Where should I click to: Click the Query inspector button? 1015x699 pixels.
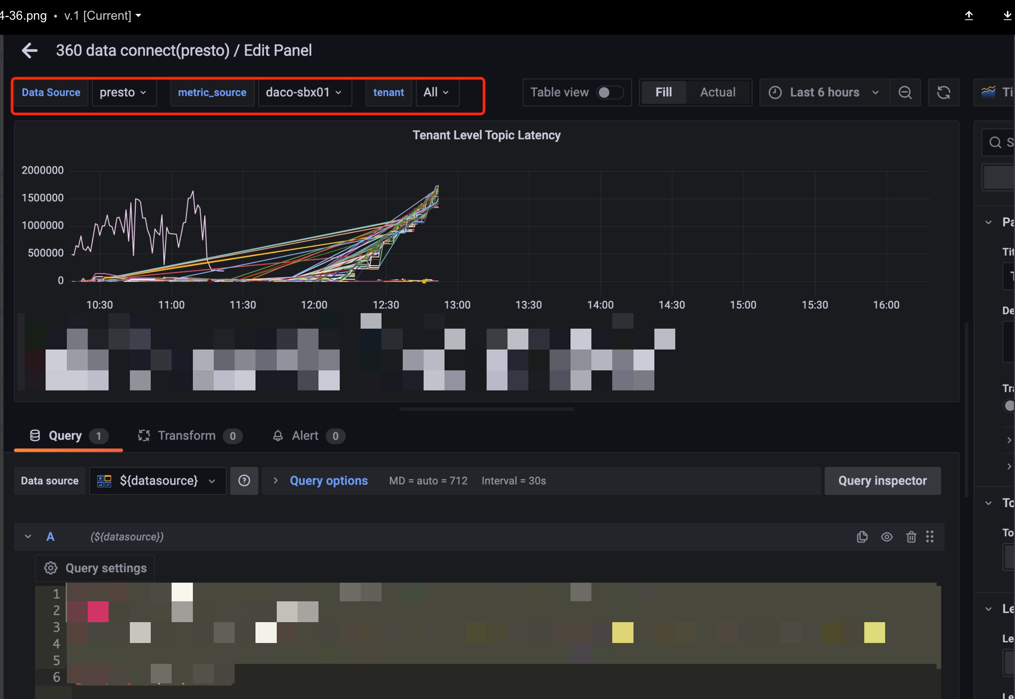click(x=882, y=481)
